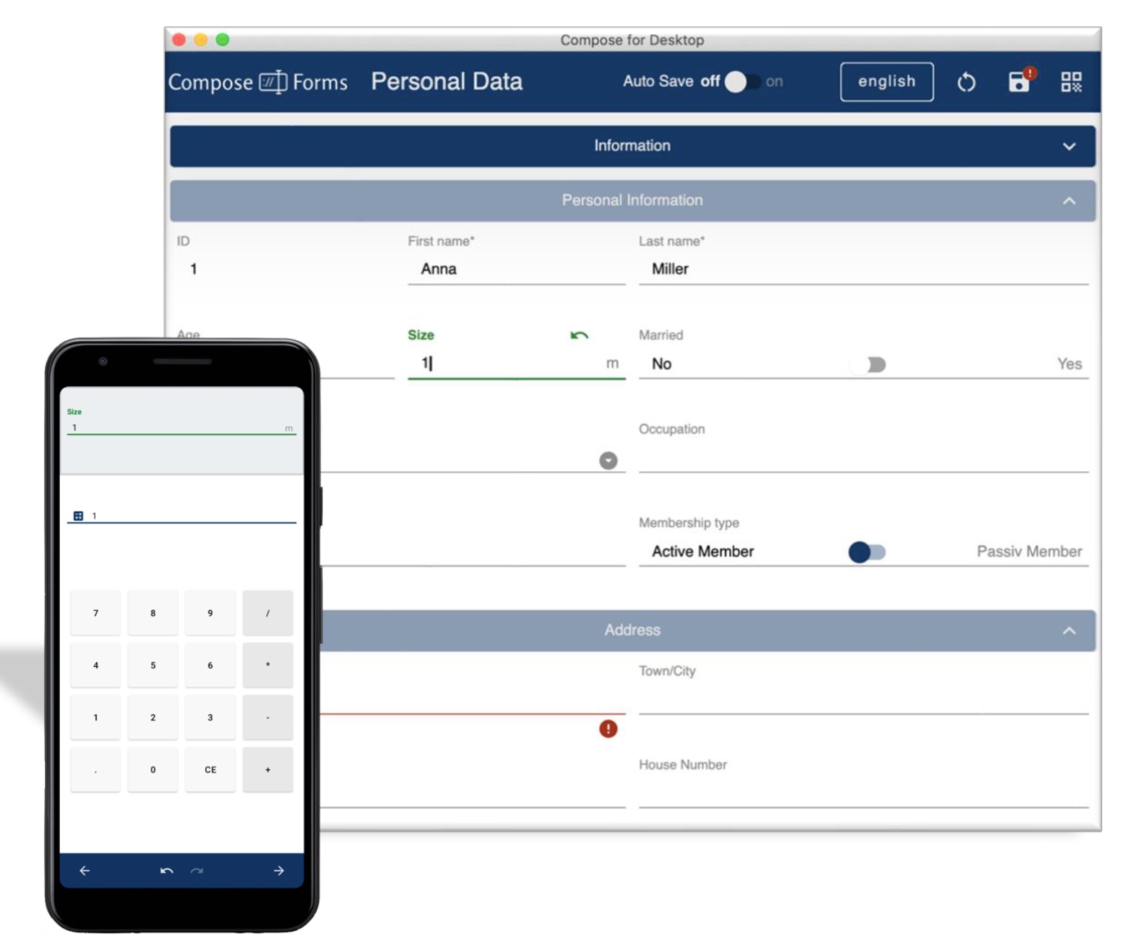The width and height of the screenshot is (1145, 948).
Task: Open the dropdown arrow left of Occupation
Action: click(608, 460)
